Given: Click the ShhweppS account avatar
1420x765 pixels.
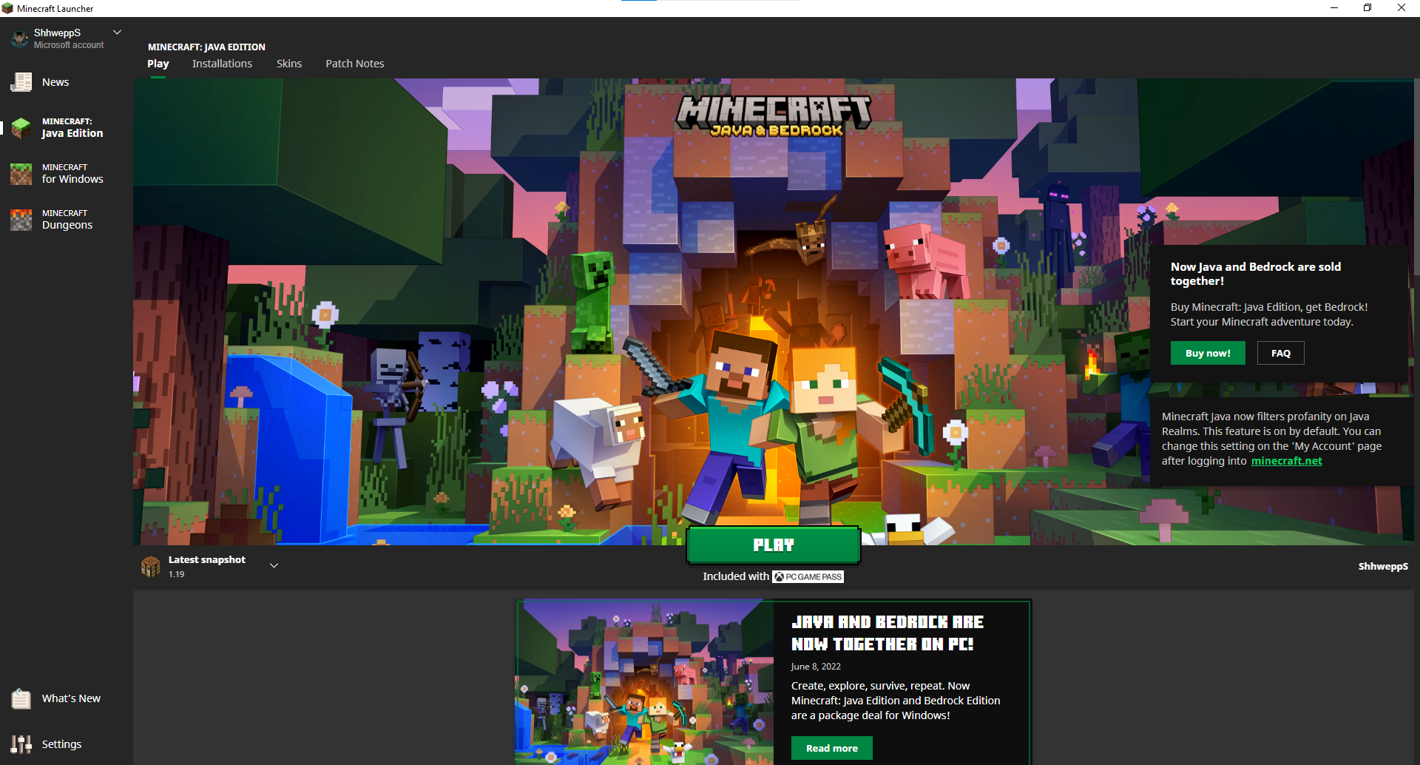Looking at the screenshot, I should tap(19, 38).
